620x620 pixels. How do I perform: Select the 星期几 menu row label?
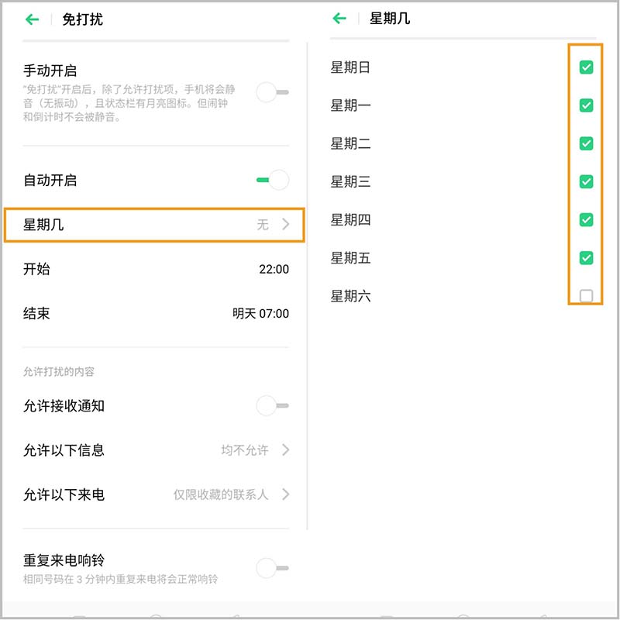coord(43,225)
